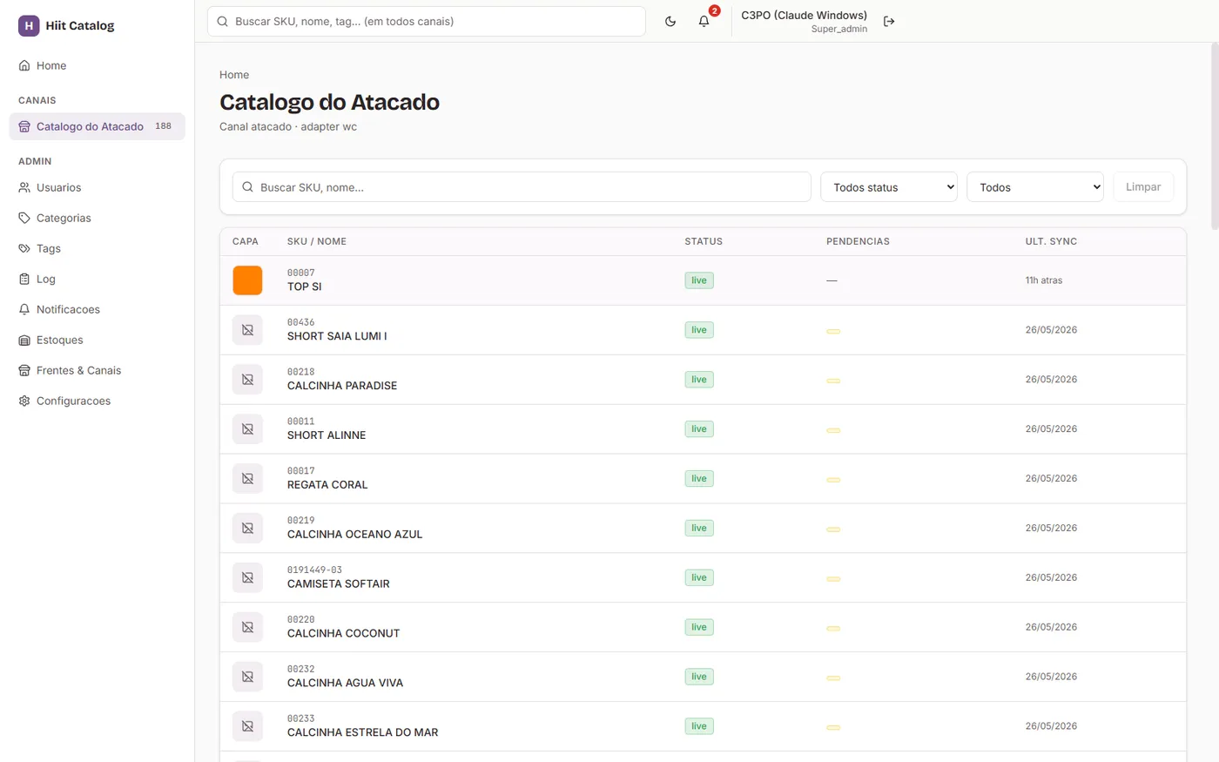Click the 188 count badge in sidebar
The width and height of the screenshot is (1219, 762).
tap(163, 126)
